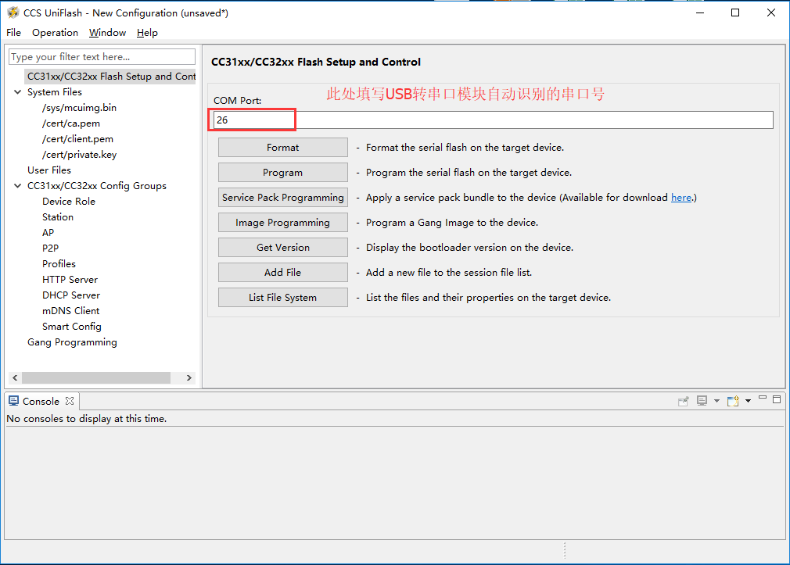
Task: Open the service pack download 'here' link
Action: tap(681, 198)
